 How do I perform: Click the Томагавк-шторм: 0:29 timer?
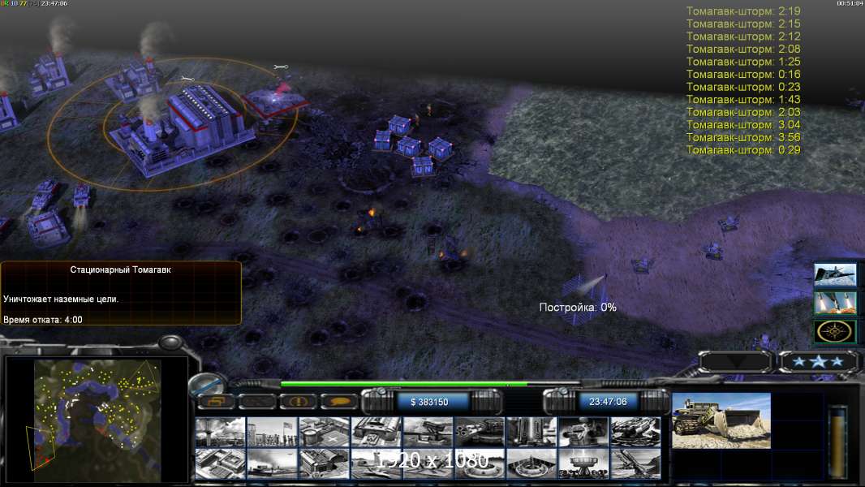click(x=743, y=150)
